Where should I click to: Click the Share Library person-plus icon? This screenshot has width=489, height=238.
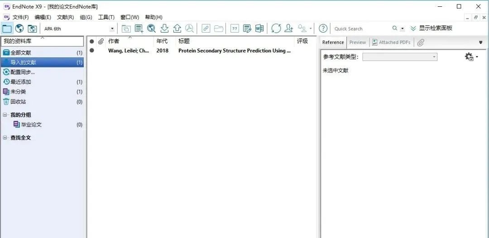289,29
